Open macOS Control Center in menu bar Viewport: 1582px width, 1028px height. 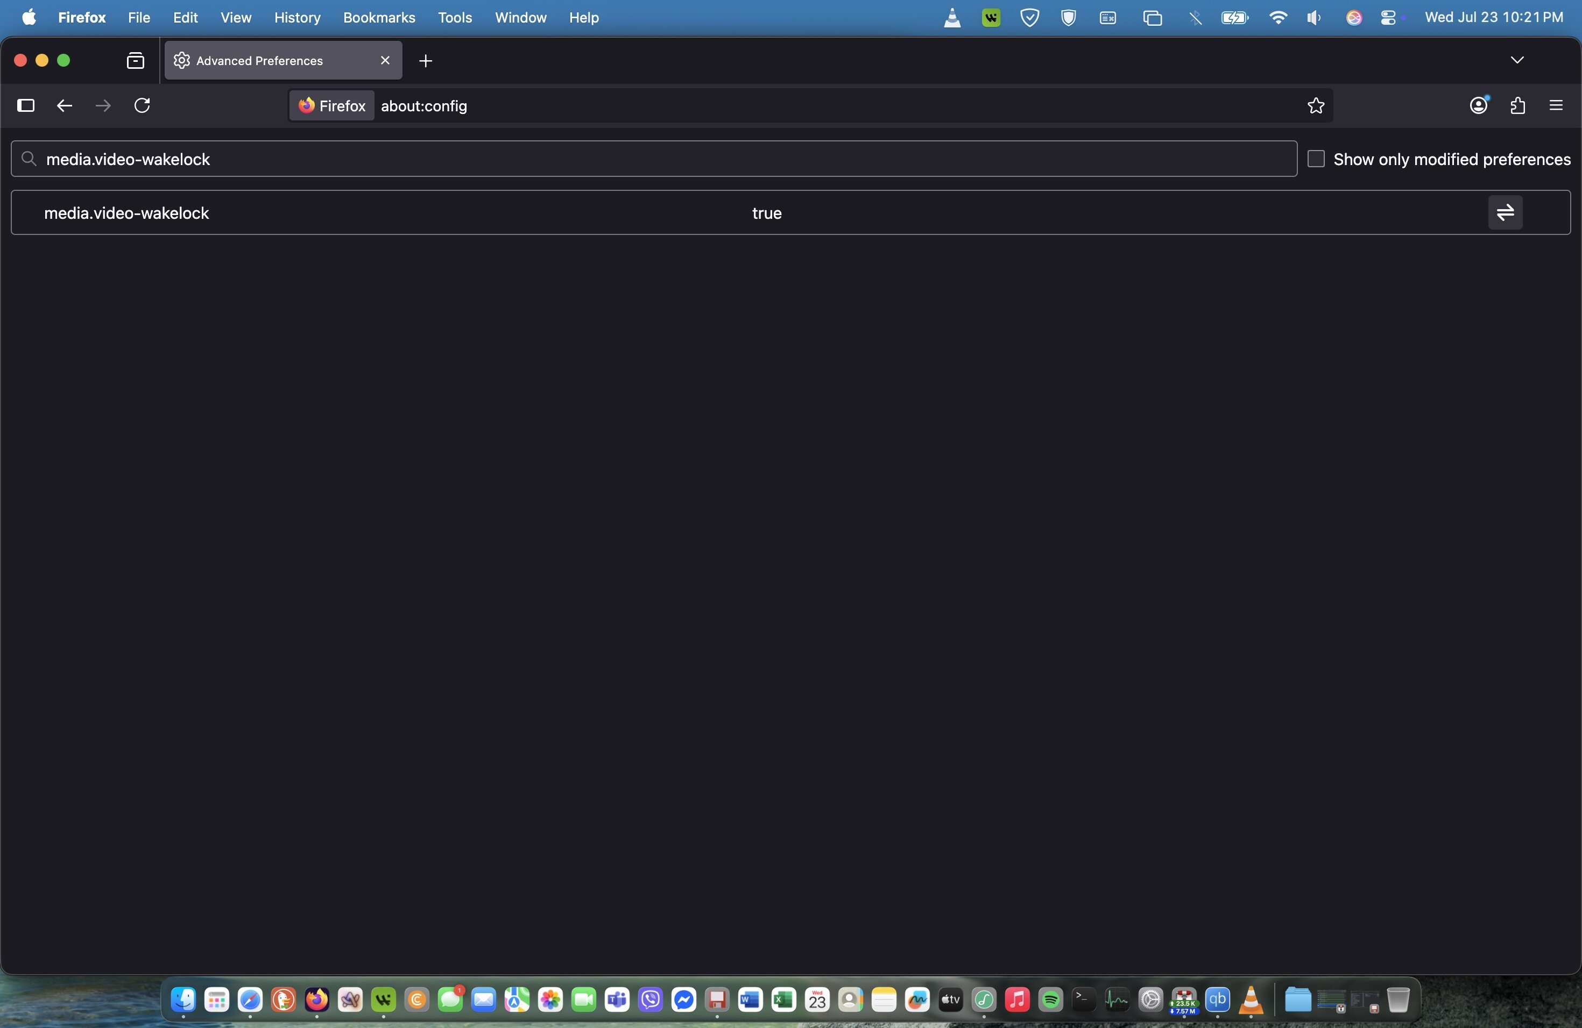tap(1389, 18)
